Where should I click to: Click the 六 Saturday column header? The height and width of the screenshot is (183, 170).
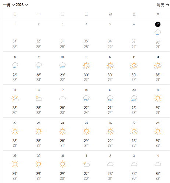click(x=158, y=14)
